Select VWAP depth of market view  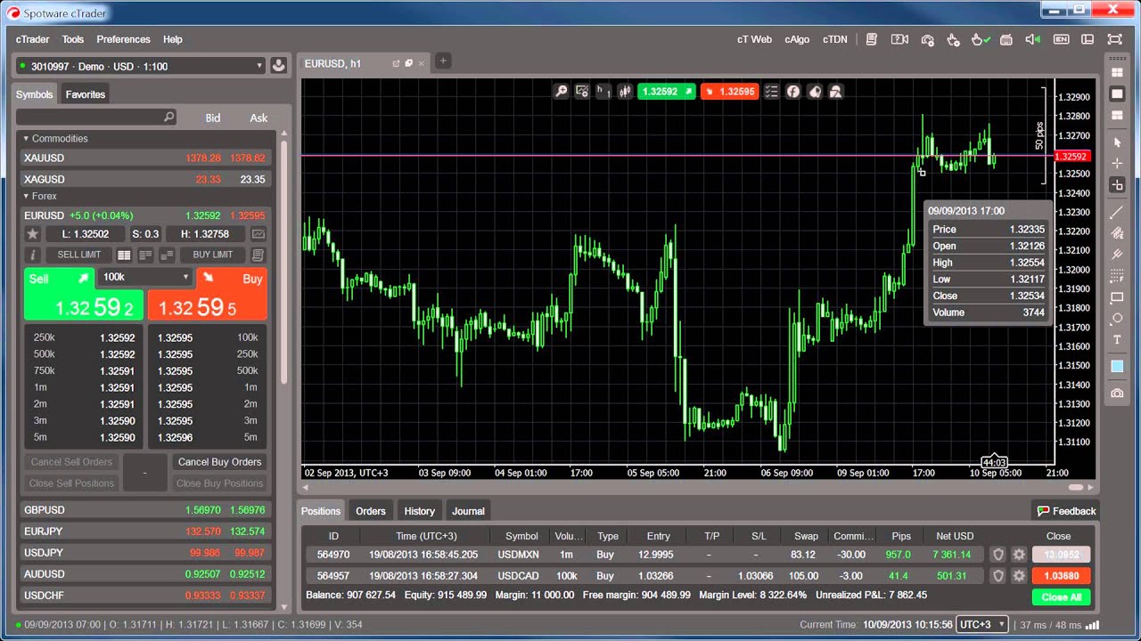tap(167, 255)
